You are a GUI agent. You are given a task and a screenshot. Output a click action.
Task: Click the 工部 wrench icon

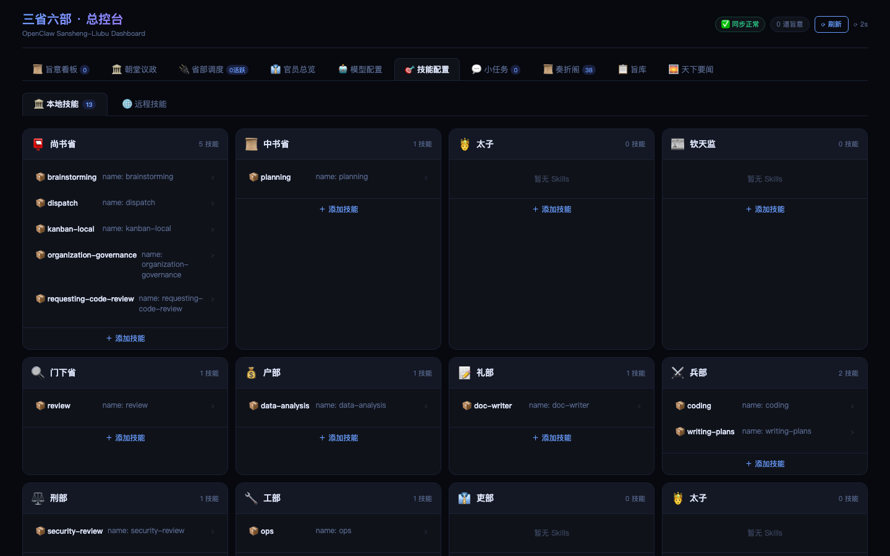click(251, 498)
